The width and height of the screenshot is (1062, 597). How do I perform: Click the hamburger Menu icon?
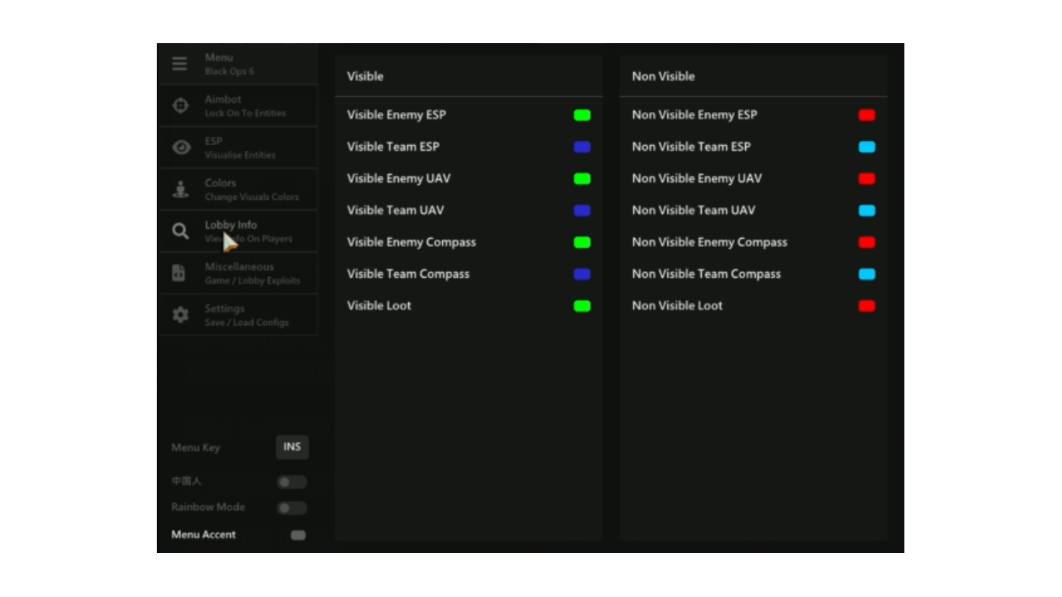click(x=180, y=64)
